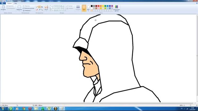
Task: Click the Line thickness (Толщина) icon
Action: tap(78, 7)
